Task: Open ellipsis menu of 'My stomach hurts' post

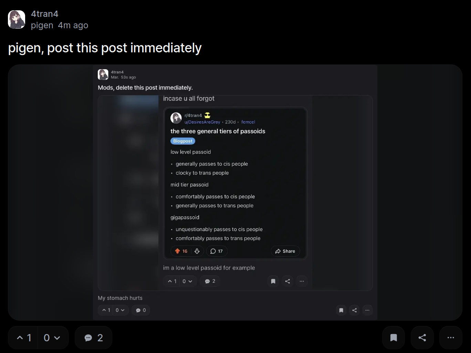Action: (x=367, y=310)
